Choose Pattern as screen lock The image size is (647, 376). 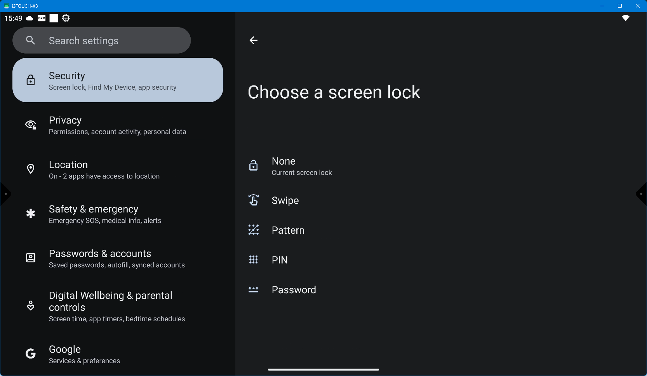[288, 230]
